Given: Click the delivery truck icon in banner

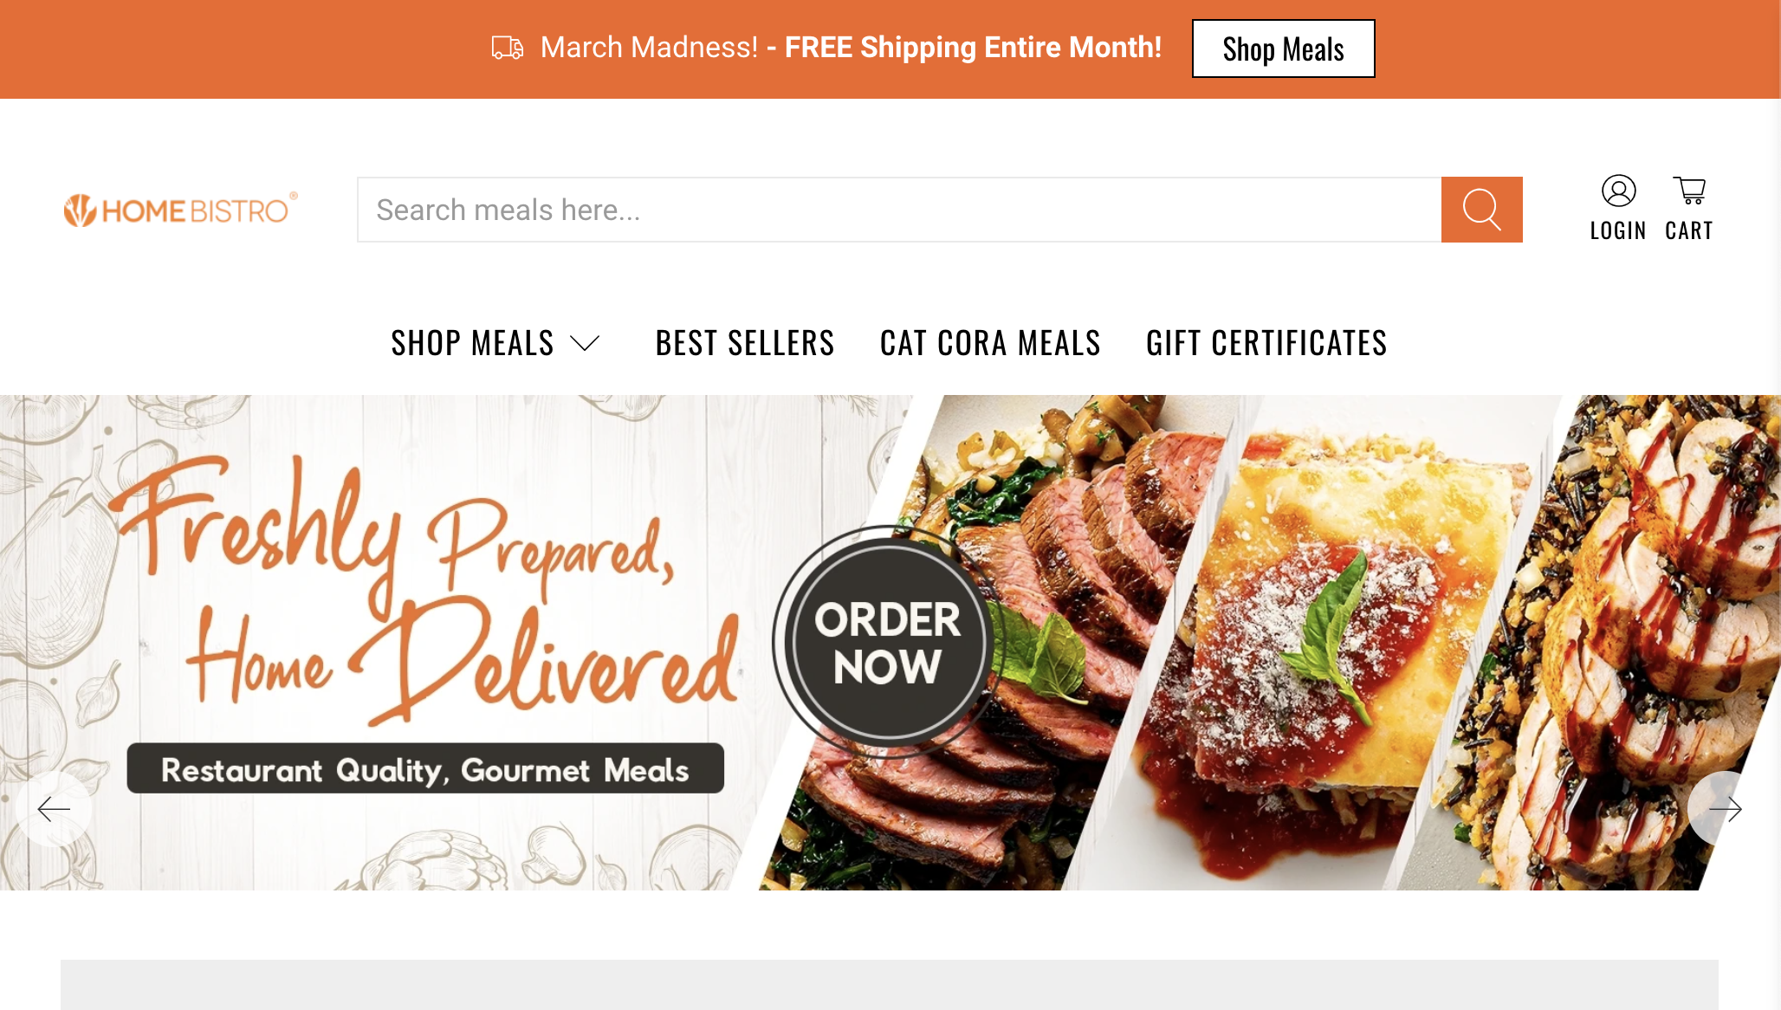Looking at the screenshot, I should pos(508,48).
